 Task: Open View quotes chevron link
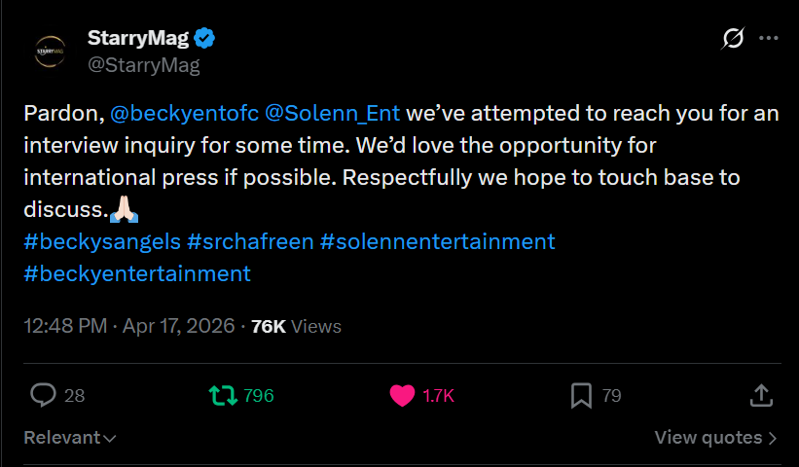click(x=715, y=438)
